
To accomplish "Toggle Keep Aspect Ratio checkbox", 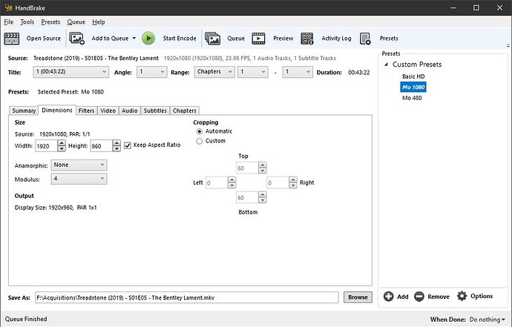I will pyautogui.click(x=128, y=145).
